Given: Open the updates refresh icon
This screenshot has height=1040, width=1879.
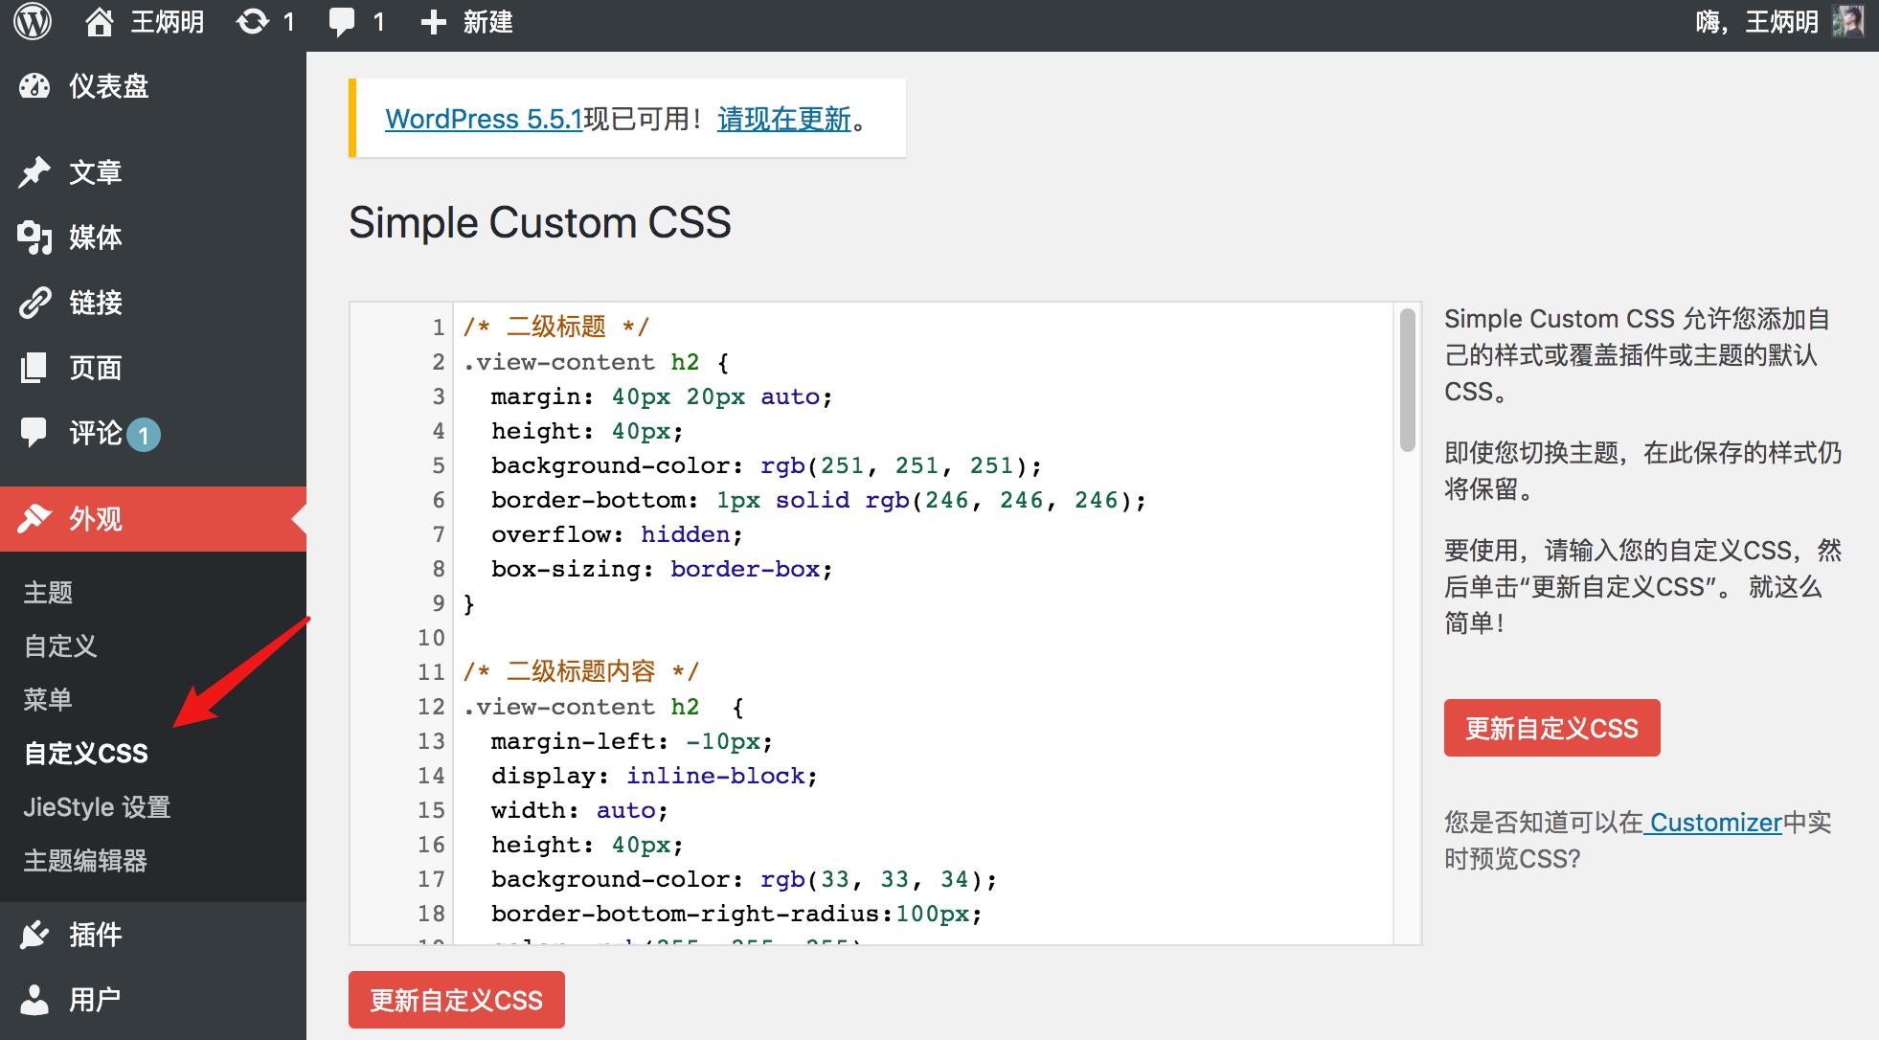Looking at the screenshot, I should pyautogui.click(x=253, y=22).
